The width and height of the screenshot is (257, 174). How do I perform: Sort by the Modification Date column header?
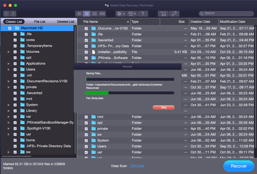pos(237,22)
